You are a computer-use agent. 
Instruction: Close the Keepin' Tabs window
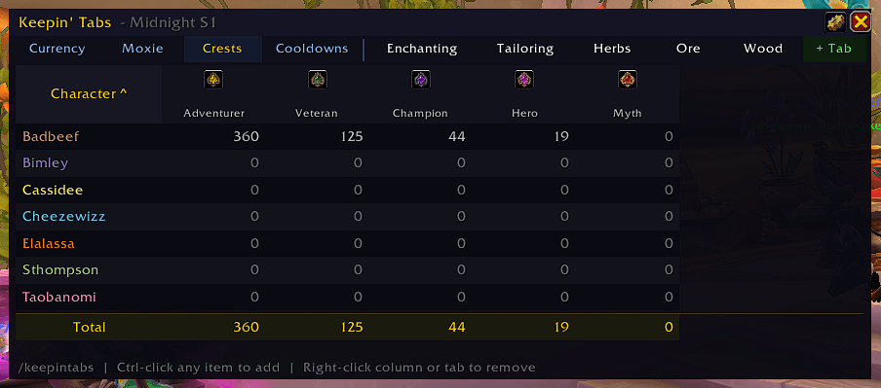coord(861,22)
